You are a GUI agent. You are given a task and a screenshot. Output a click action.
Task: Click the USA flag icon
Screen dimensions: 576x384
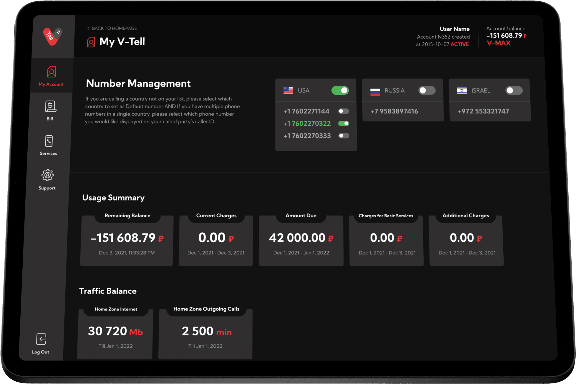pyautogui.click(x=288, y=90)
